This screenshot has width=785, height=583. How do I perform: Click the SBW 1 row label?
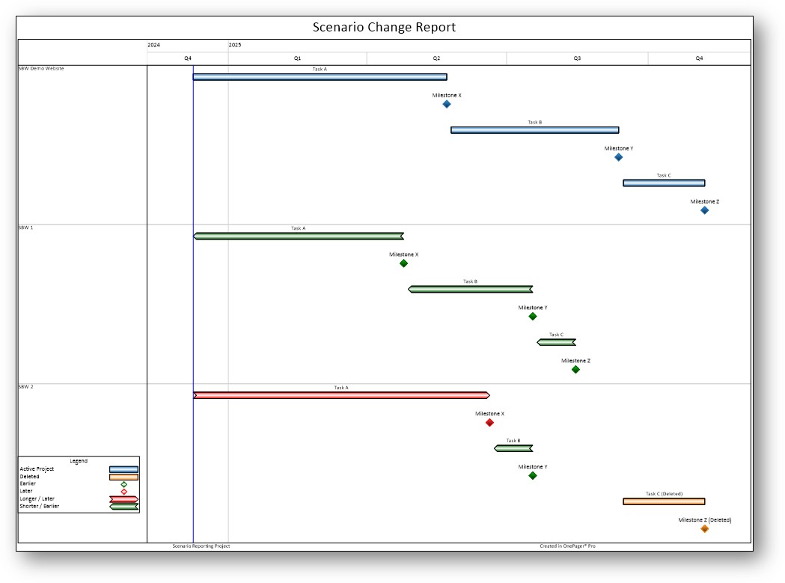point(25,228)
